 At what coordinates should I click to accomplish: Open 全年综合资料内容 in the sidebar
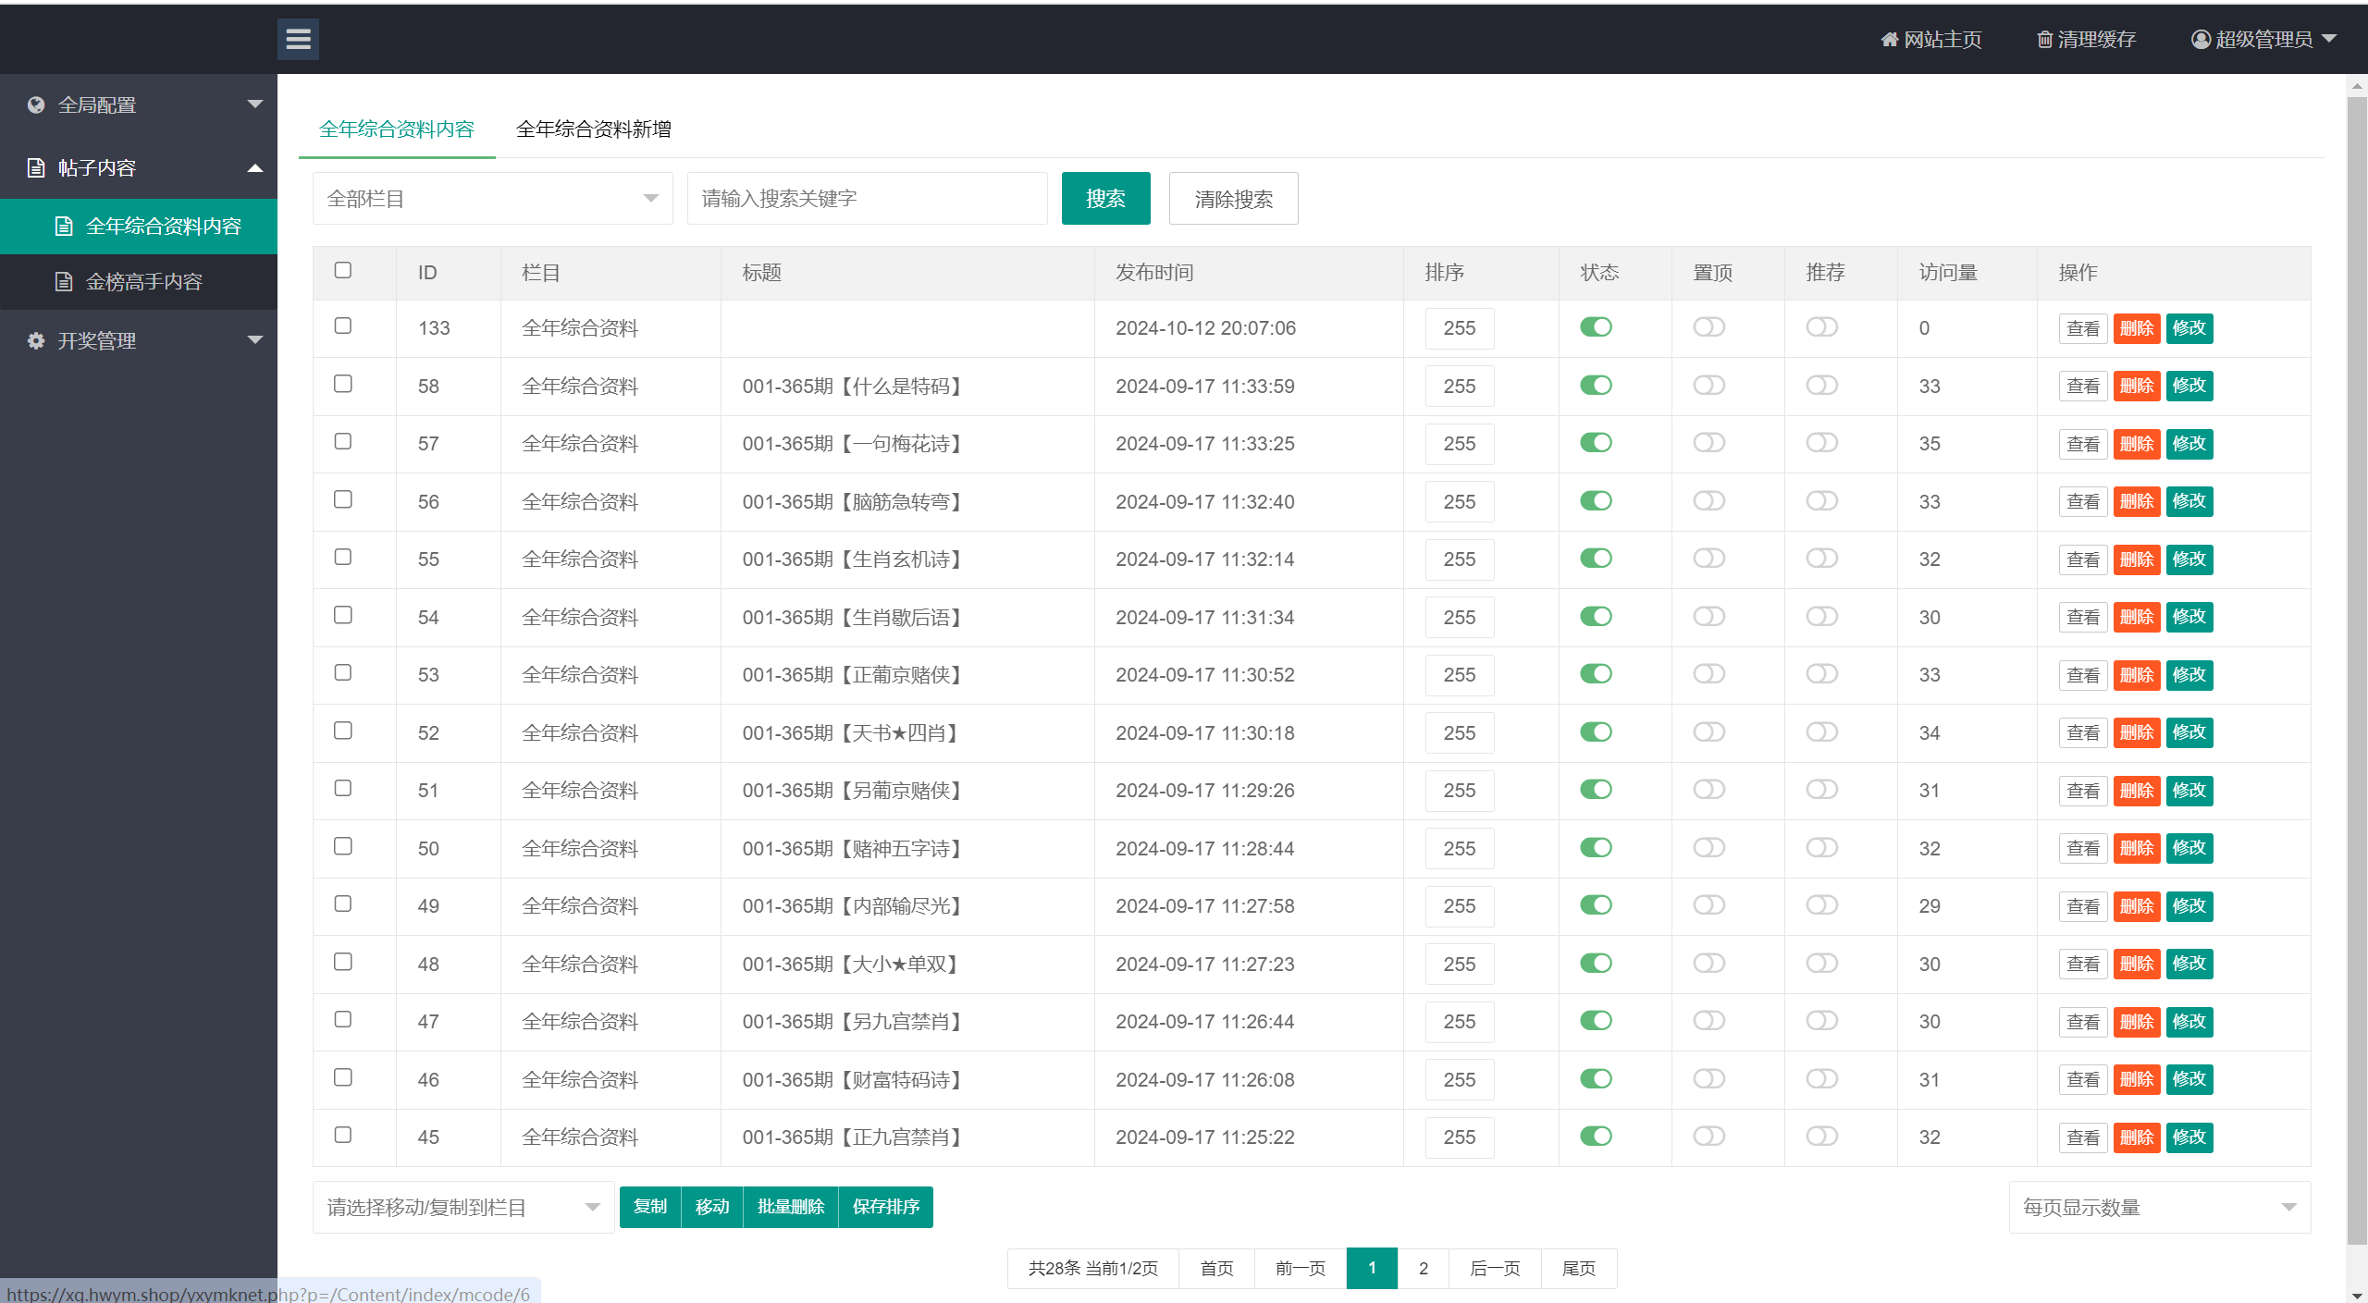click(162, 227)
